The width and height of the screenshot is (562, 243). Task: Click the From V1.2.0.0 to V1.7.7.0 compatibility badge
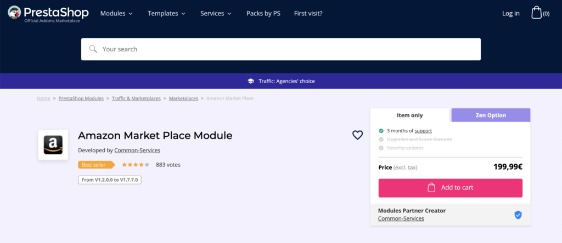110,180
